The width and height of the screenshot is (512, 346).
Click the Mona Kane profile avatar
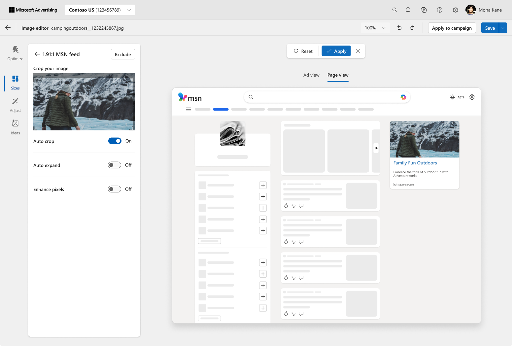470,10
